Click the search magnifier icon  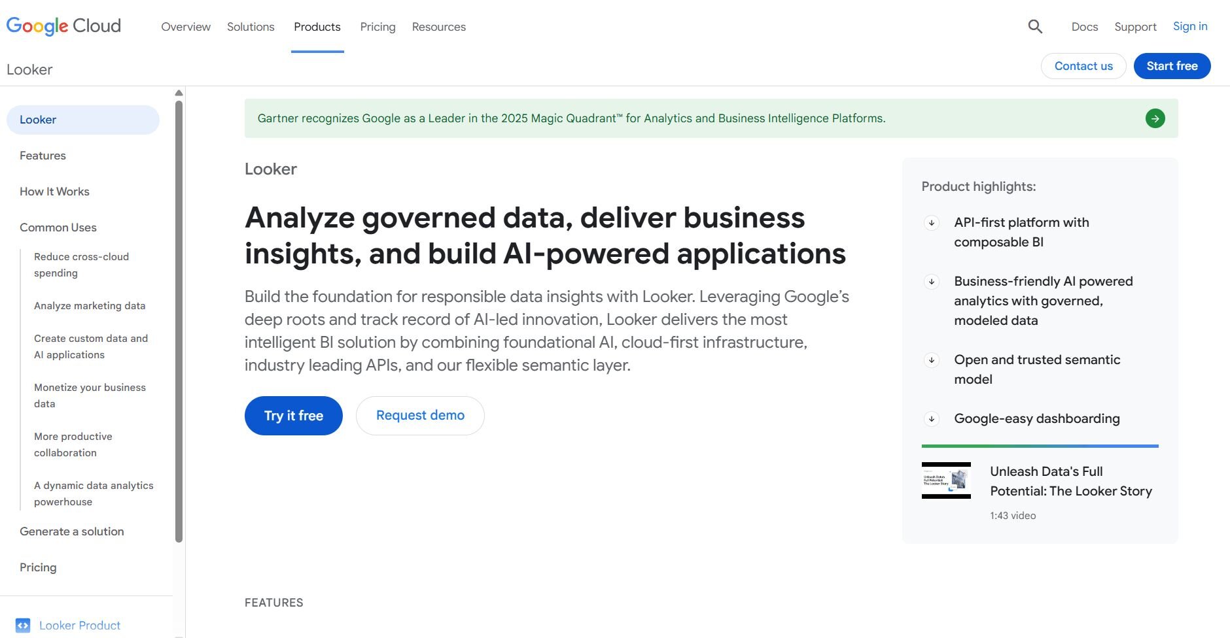tap(1035, 27)
